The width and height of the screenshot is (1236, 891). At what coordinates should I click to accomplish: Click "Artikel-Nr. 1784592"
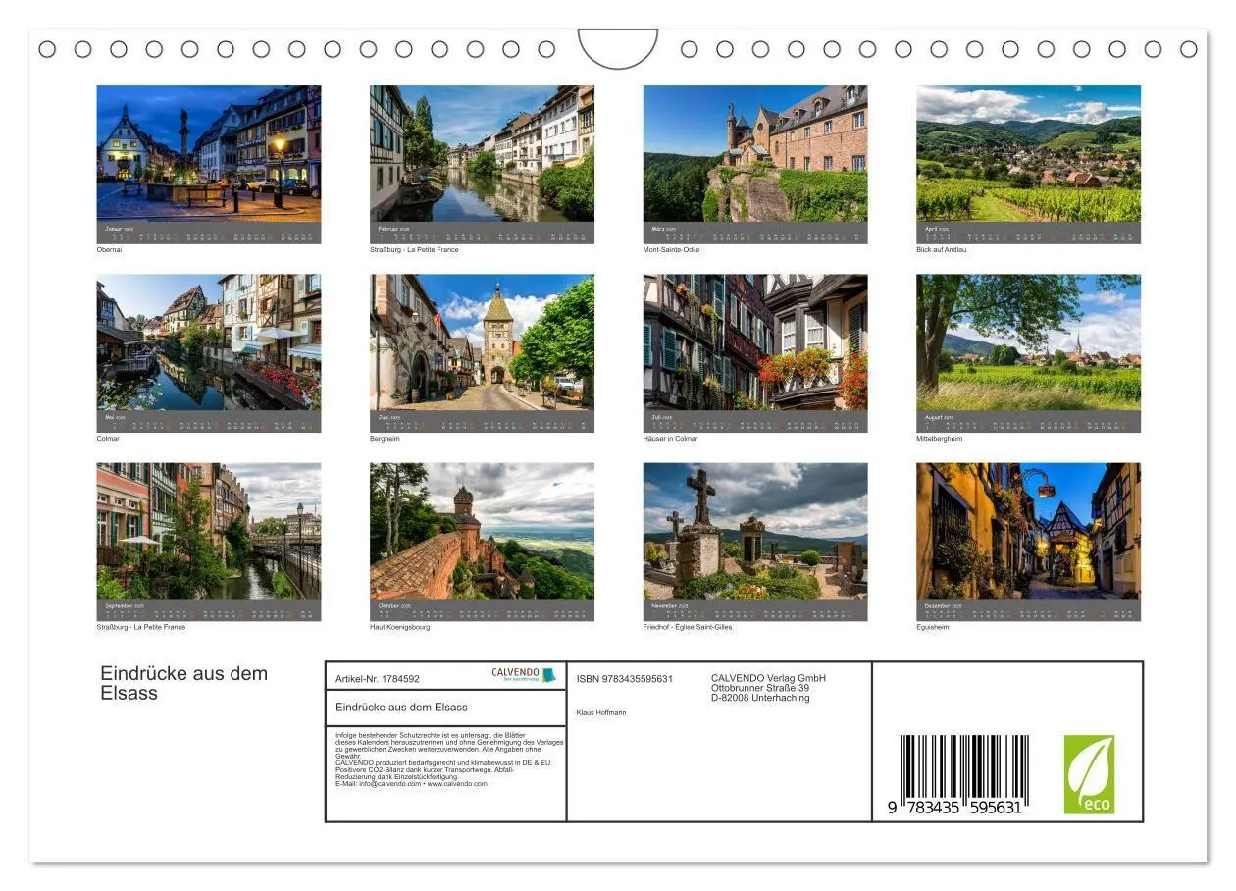pos(378,679)
